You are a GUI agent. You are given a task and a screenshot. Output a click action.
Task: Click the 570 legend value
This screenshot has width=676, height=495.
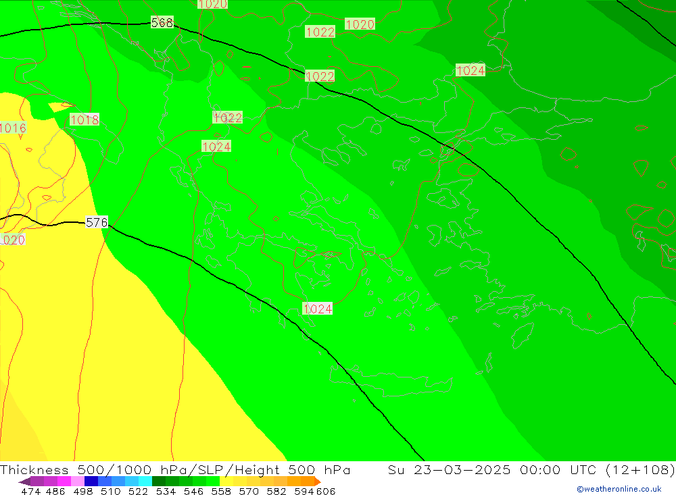point(248,491)
